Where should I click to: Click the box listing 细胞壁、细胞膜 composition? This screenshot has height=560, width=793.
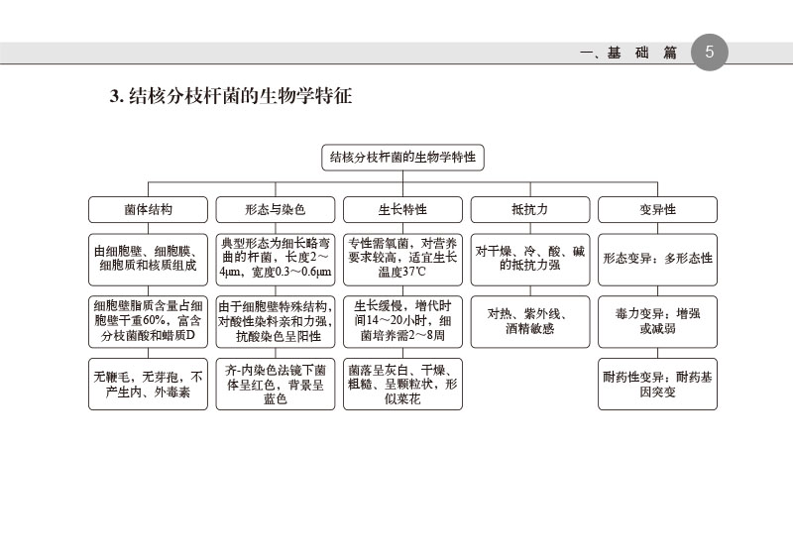pos(149,258)
